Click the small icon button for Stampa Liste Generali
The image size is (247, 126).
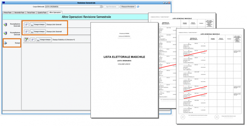pos(27,24)
